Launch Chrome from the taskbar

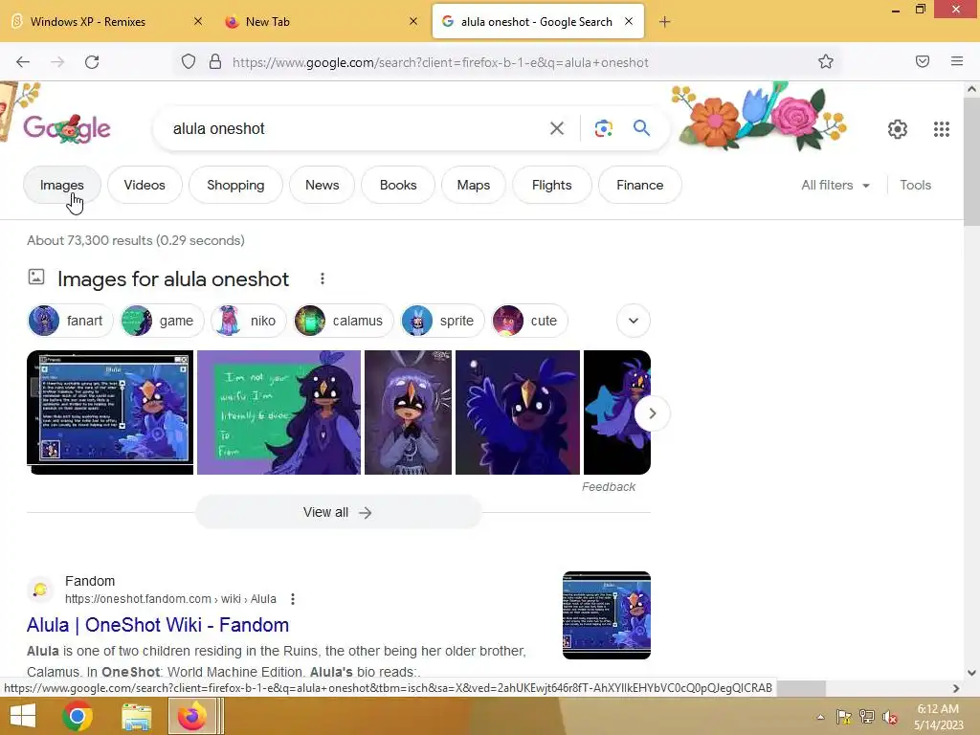point(78,716)
